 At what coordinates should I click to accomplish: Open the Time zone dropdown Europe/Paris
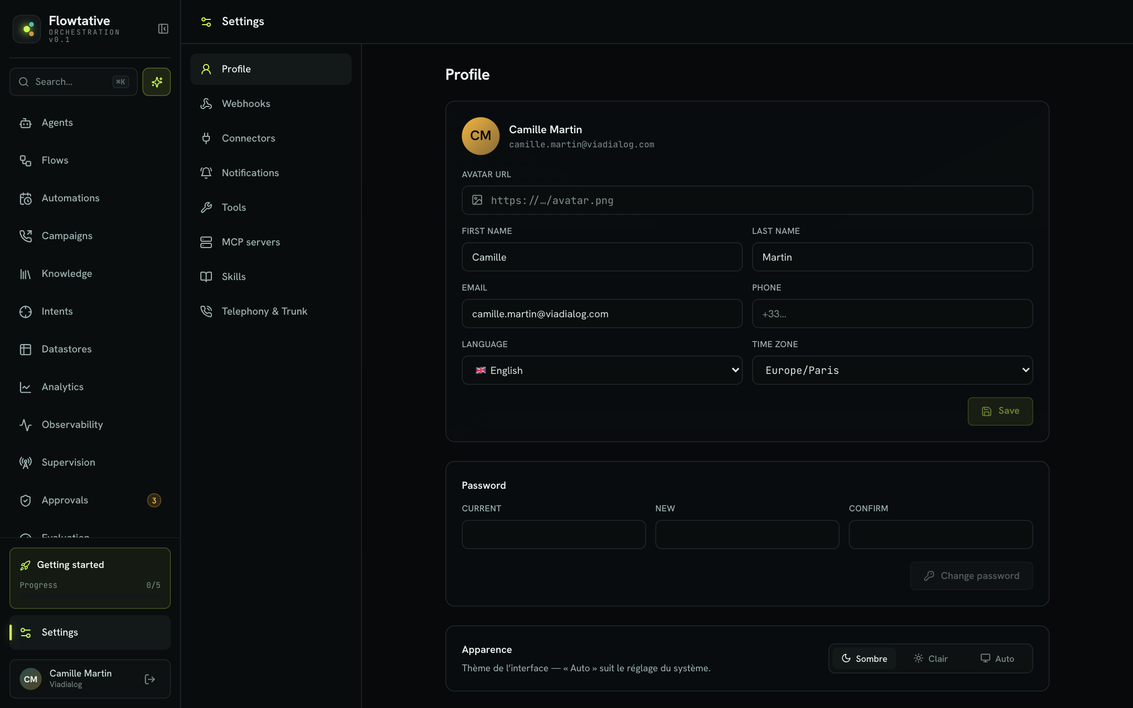tap(892, 370)
